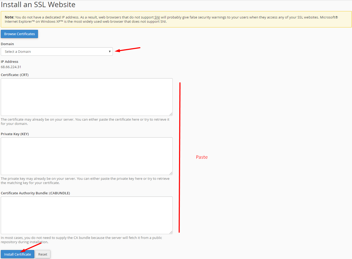The height and width of the screenshot is (259, 352).
Task: Click the CA bundle explanation text
Action: pyautogui.click(x=82, y=240)
